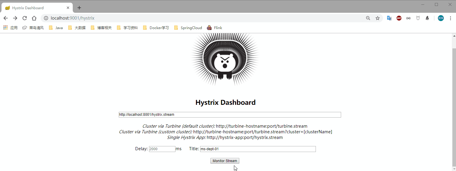Open the Docker学习 bookmarks folder
Viewport: 456px width, 171px height.
[x=156, y=28]
